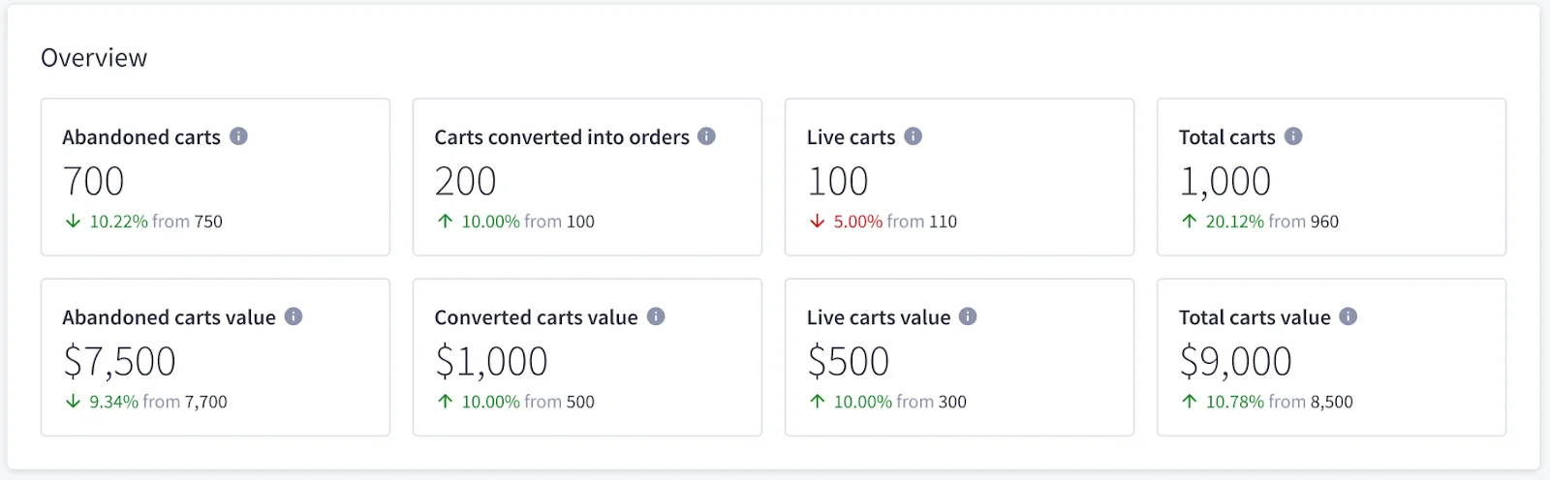The image size is (1550, 480).
Task: Click info icon beside Abandoned carts value
Action: 294,316
